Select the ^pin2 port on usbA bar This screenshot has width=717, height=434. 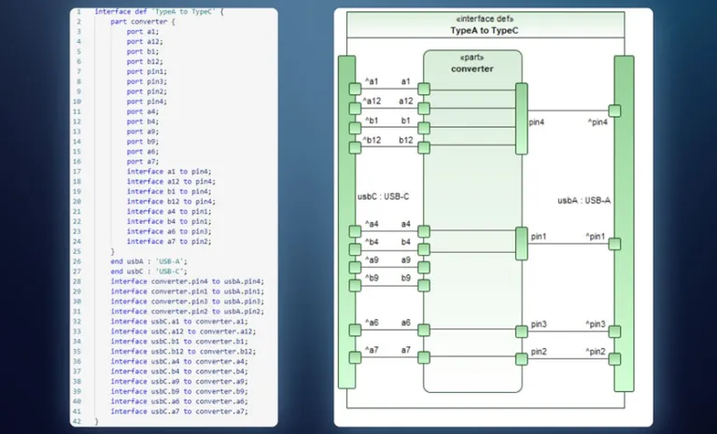[x=614, y=357]
